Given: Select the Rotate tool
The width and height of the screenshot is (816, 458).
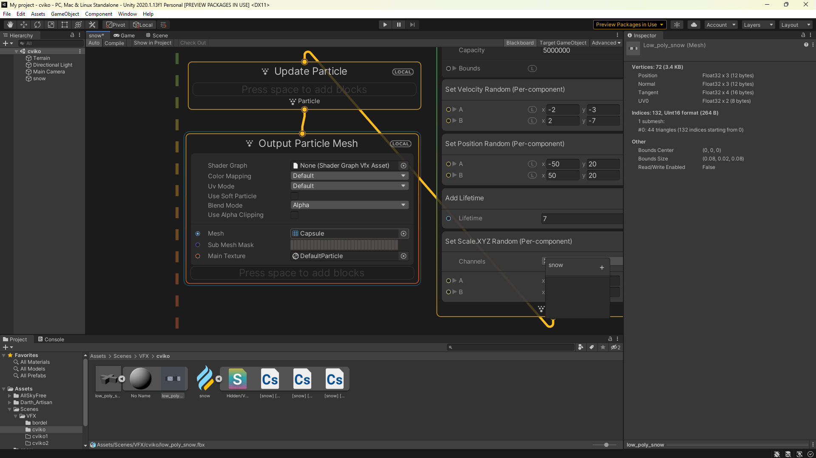Looking at the screenshot, I should coord(37,25).
